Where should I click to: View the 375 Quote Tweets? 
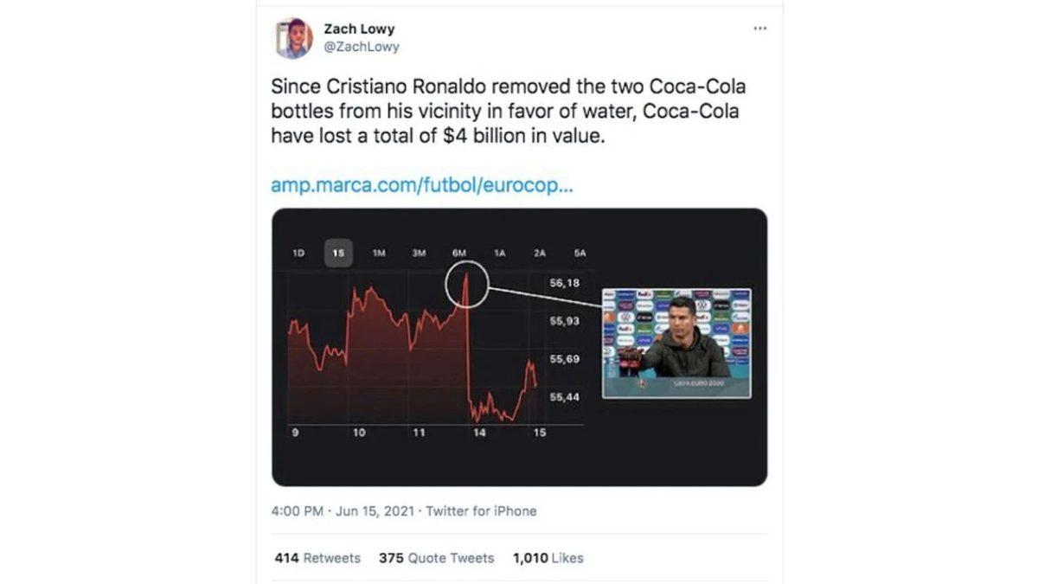click(436, 558)
